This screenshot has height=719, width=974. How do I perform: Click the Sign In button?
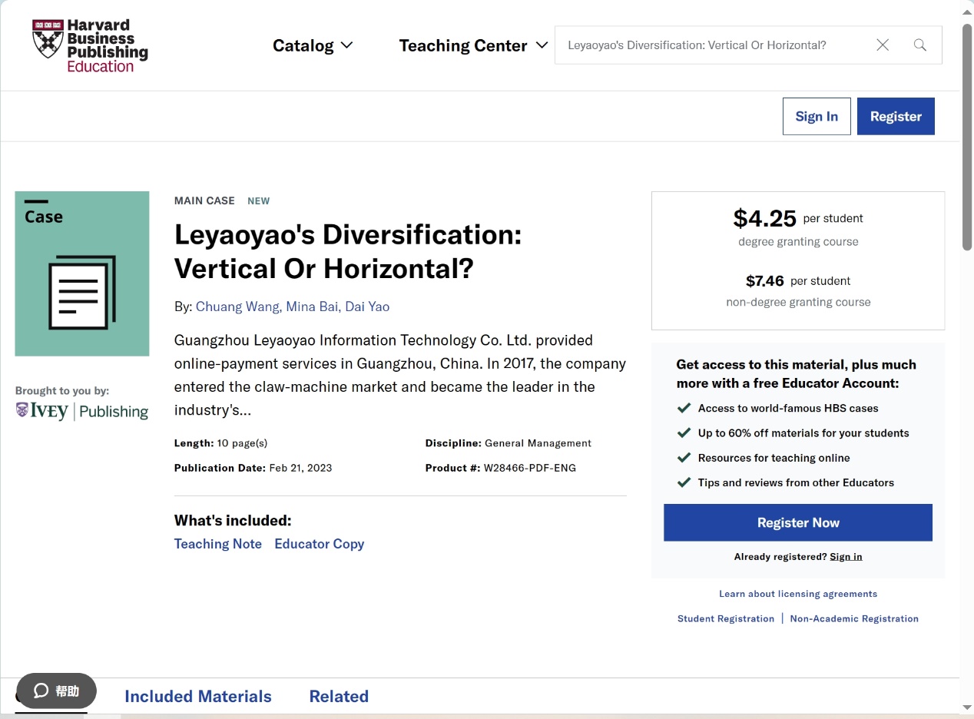click(816, 116)
